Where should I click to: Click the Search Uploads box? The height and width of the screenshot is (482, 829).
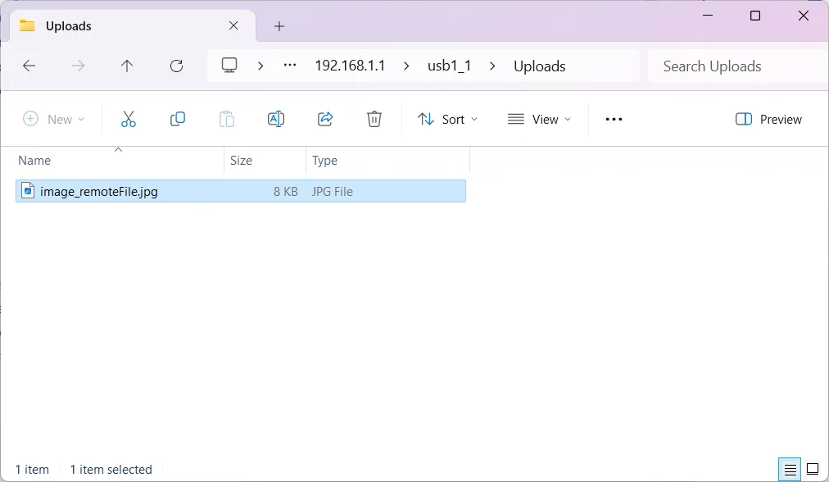tap(737, 66)
